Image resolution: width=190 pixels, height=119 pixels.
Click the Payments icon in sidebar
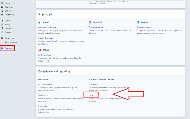(x=2, y=7)
